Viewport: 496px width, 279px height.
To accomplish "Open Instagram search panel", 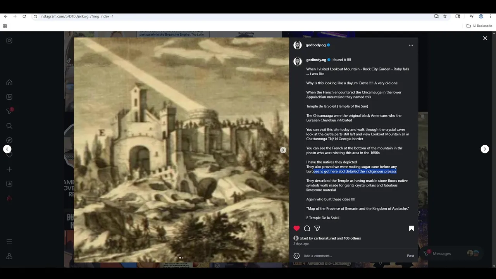I will [9, 126].
